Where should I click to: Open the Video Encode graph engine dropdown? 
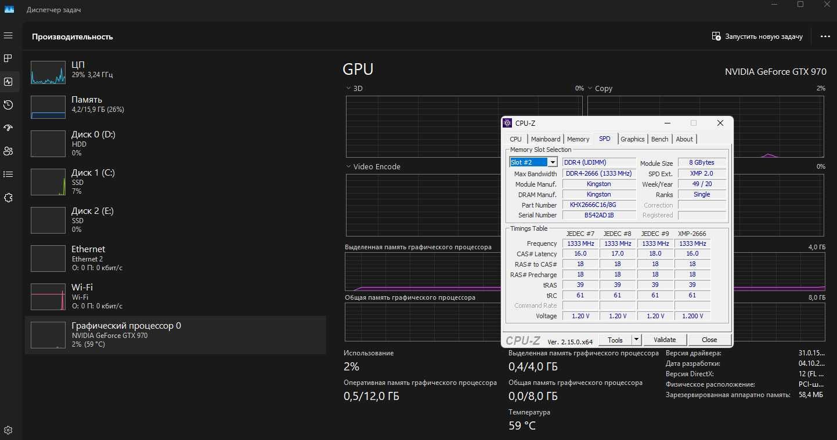click(x=348, y=166)
